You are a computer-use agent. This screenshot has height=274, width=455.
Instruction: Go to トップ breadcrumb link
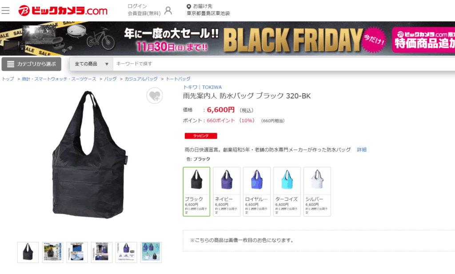[8, 79]
